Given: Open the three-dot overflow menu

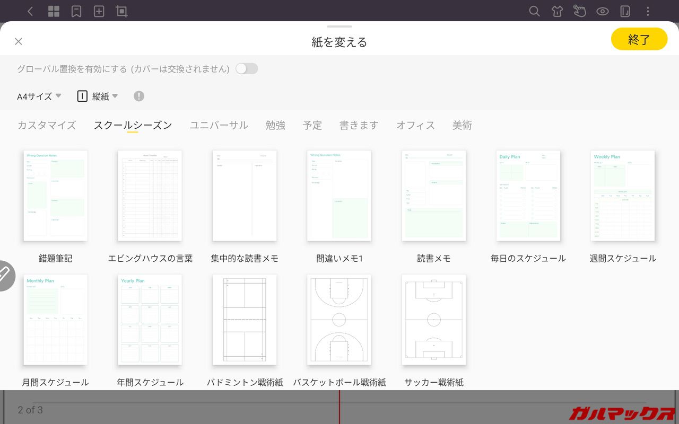Looking at the screenshot, I should [x=648, y=11].
